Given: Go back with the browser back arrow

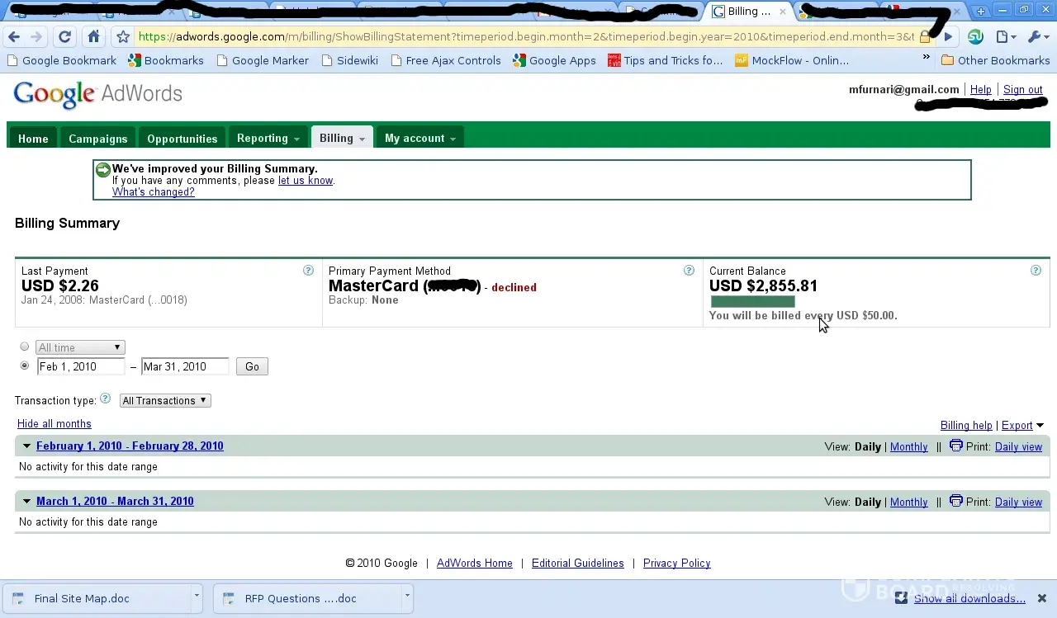Looking at the screenshot, I should tap(14, 37).
